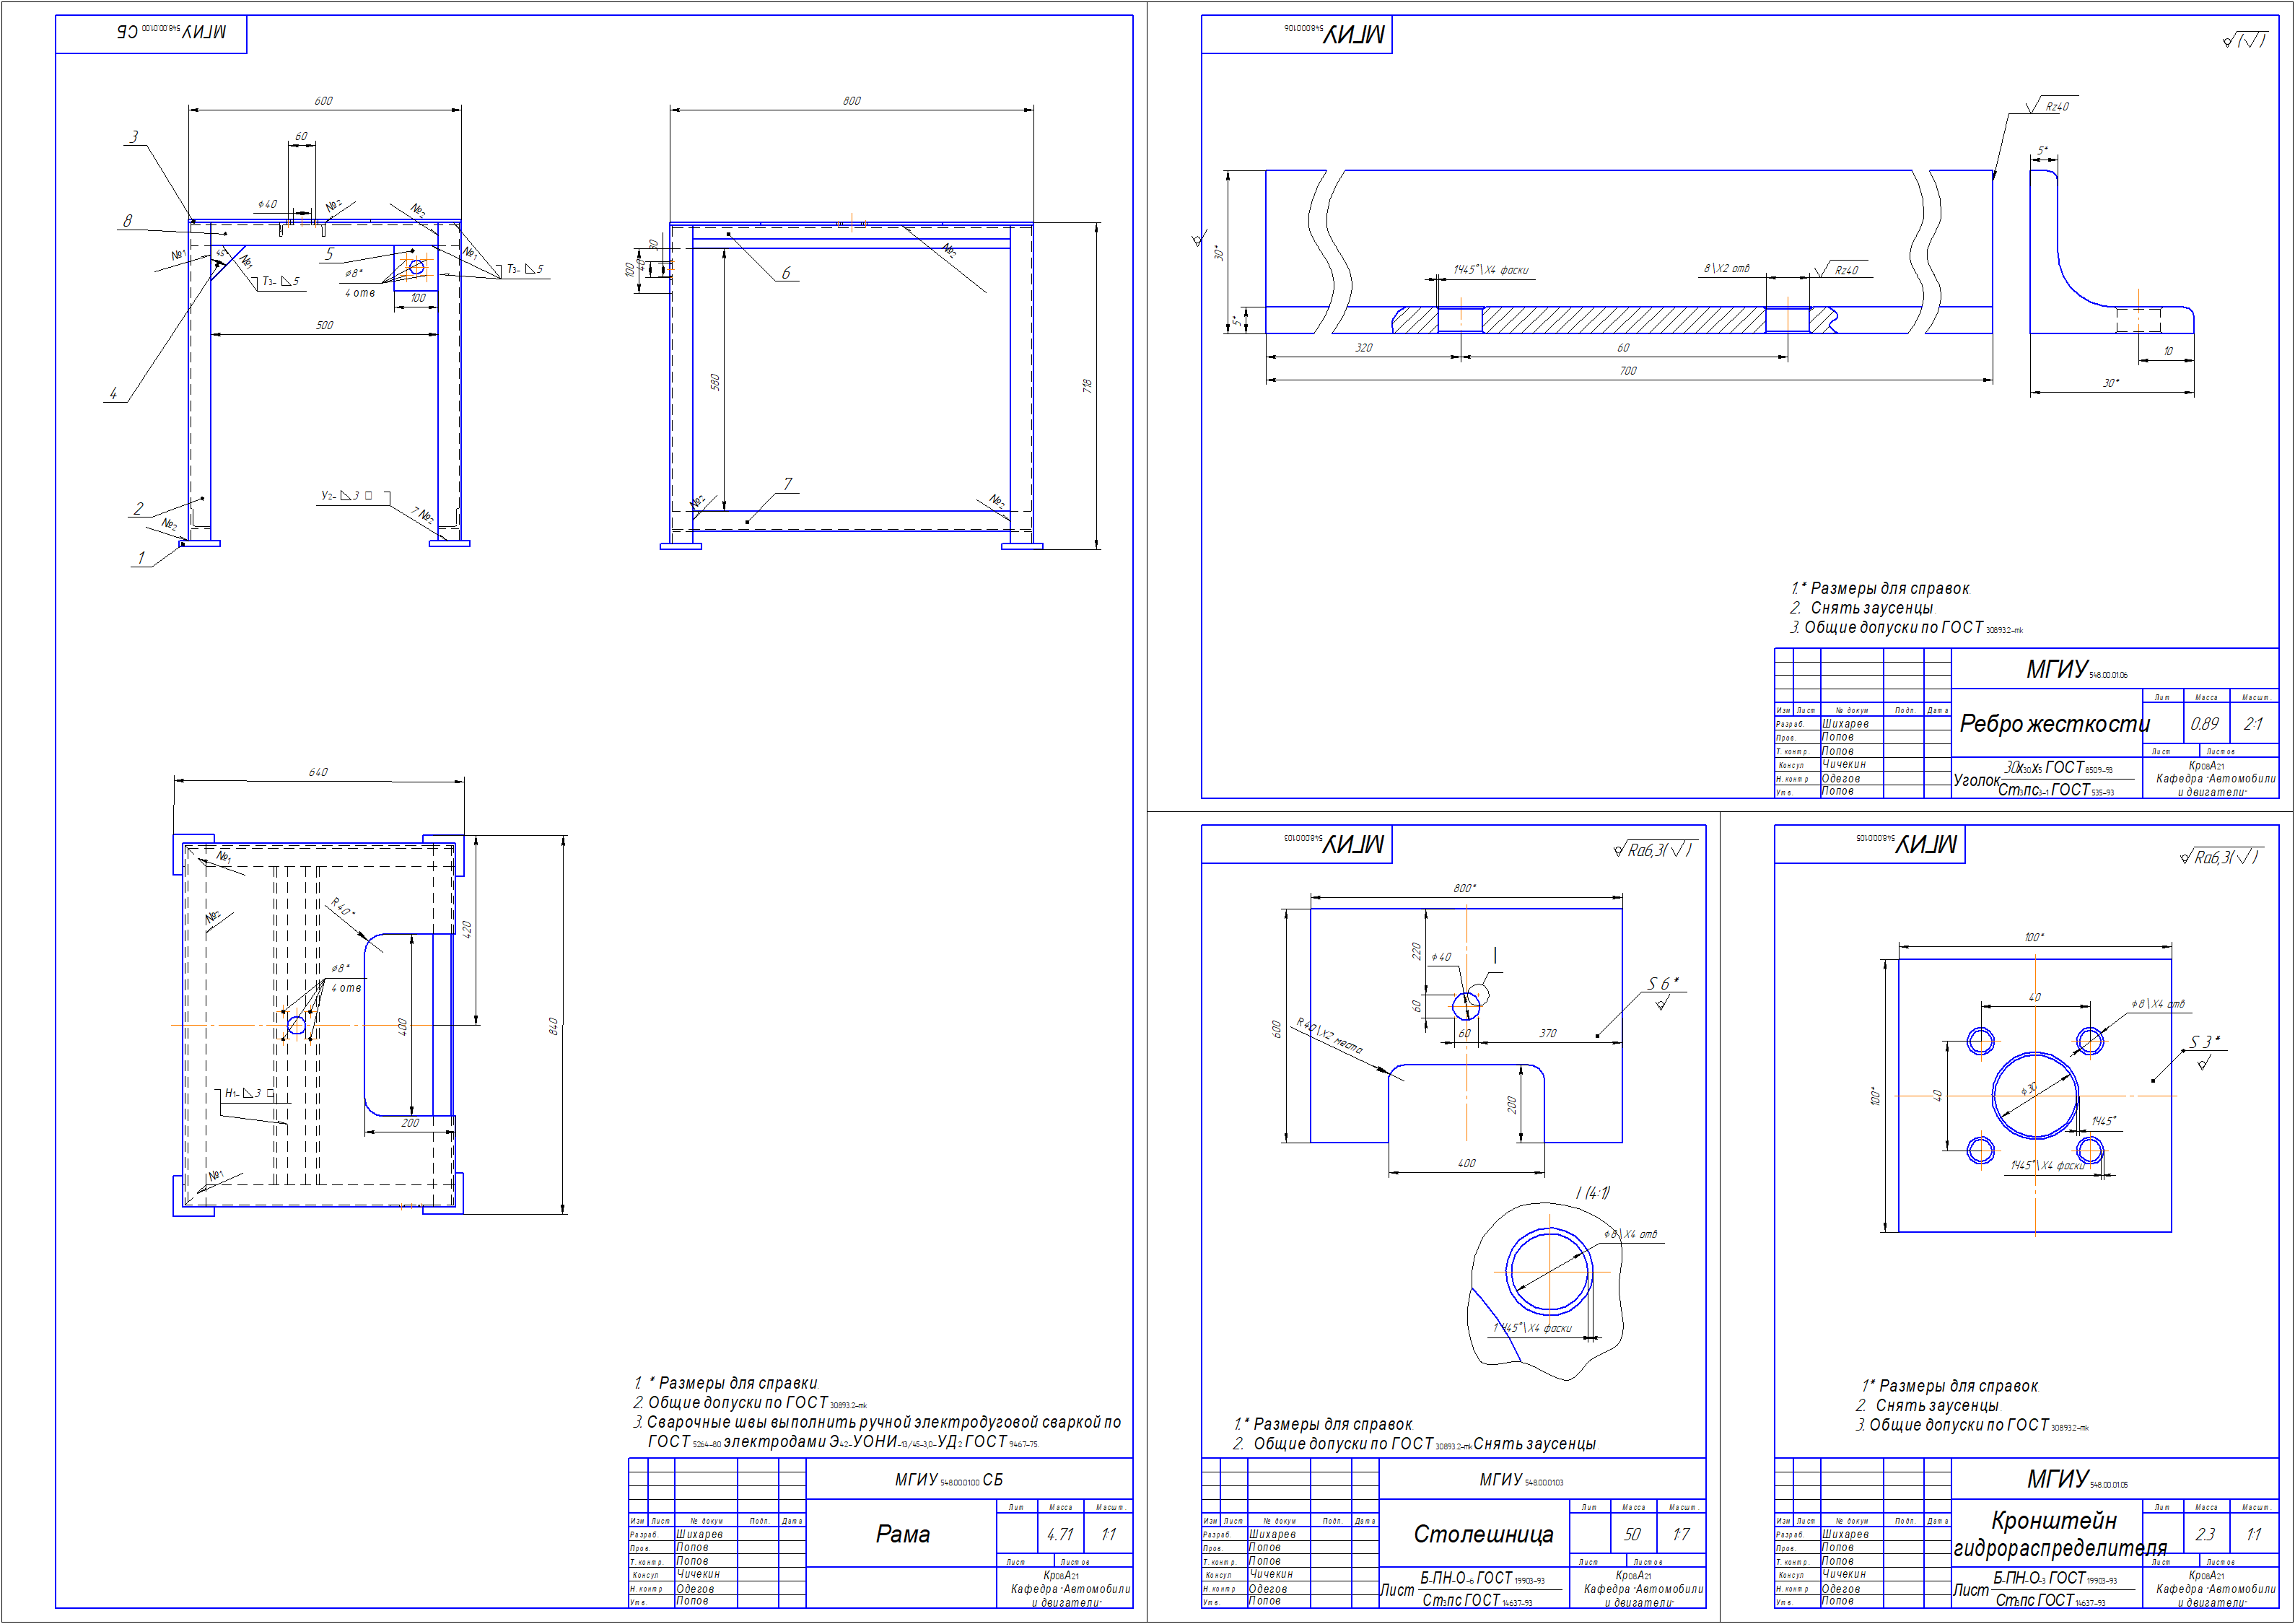
Task: Click the 'Ребро жесткости' title text
Action: coord(2054,723)
